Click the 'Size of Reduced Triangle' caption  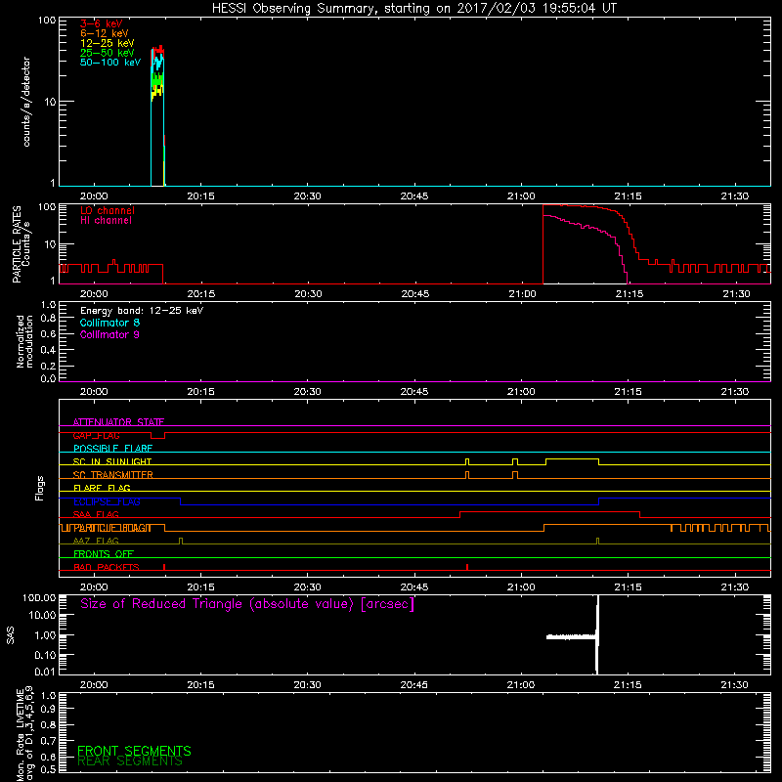[x=247, y=604]
